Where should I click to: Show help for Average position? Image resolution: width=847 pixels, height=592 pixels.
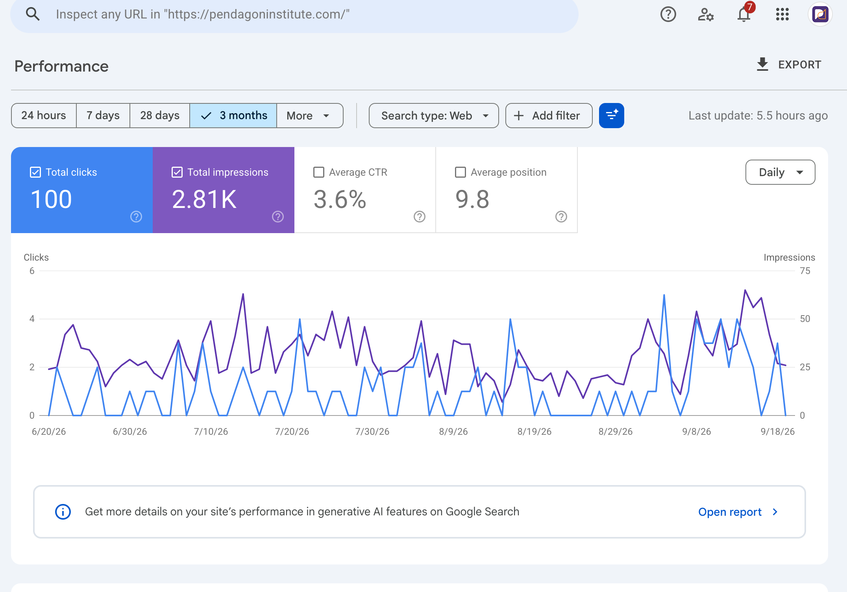coord(561,217)
